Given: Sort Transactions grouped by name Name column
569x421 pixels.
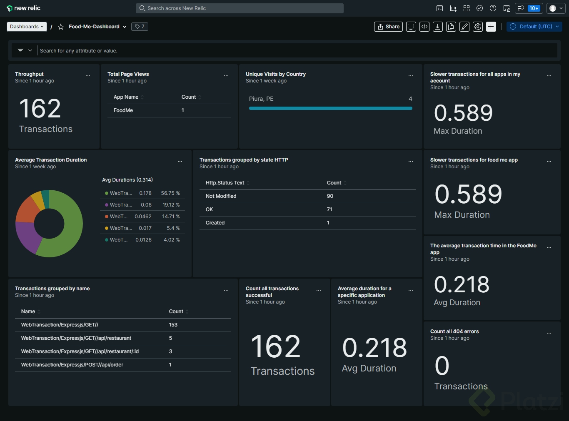Looking at the screenshot, I should (31, 311).
